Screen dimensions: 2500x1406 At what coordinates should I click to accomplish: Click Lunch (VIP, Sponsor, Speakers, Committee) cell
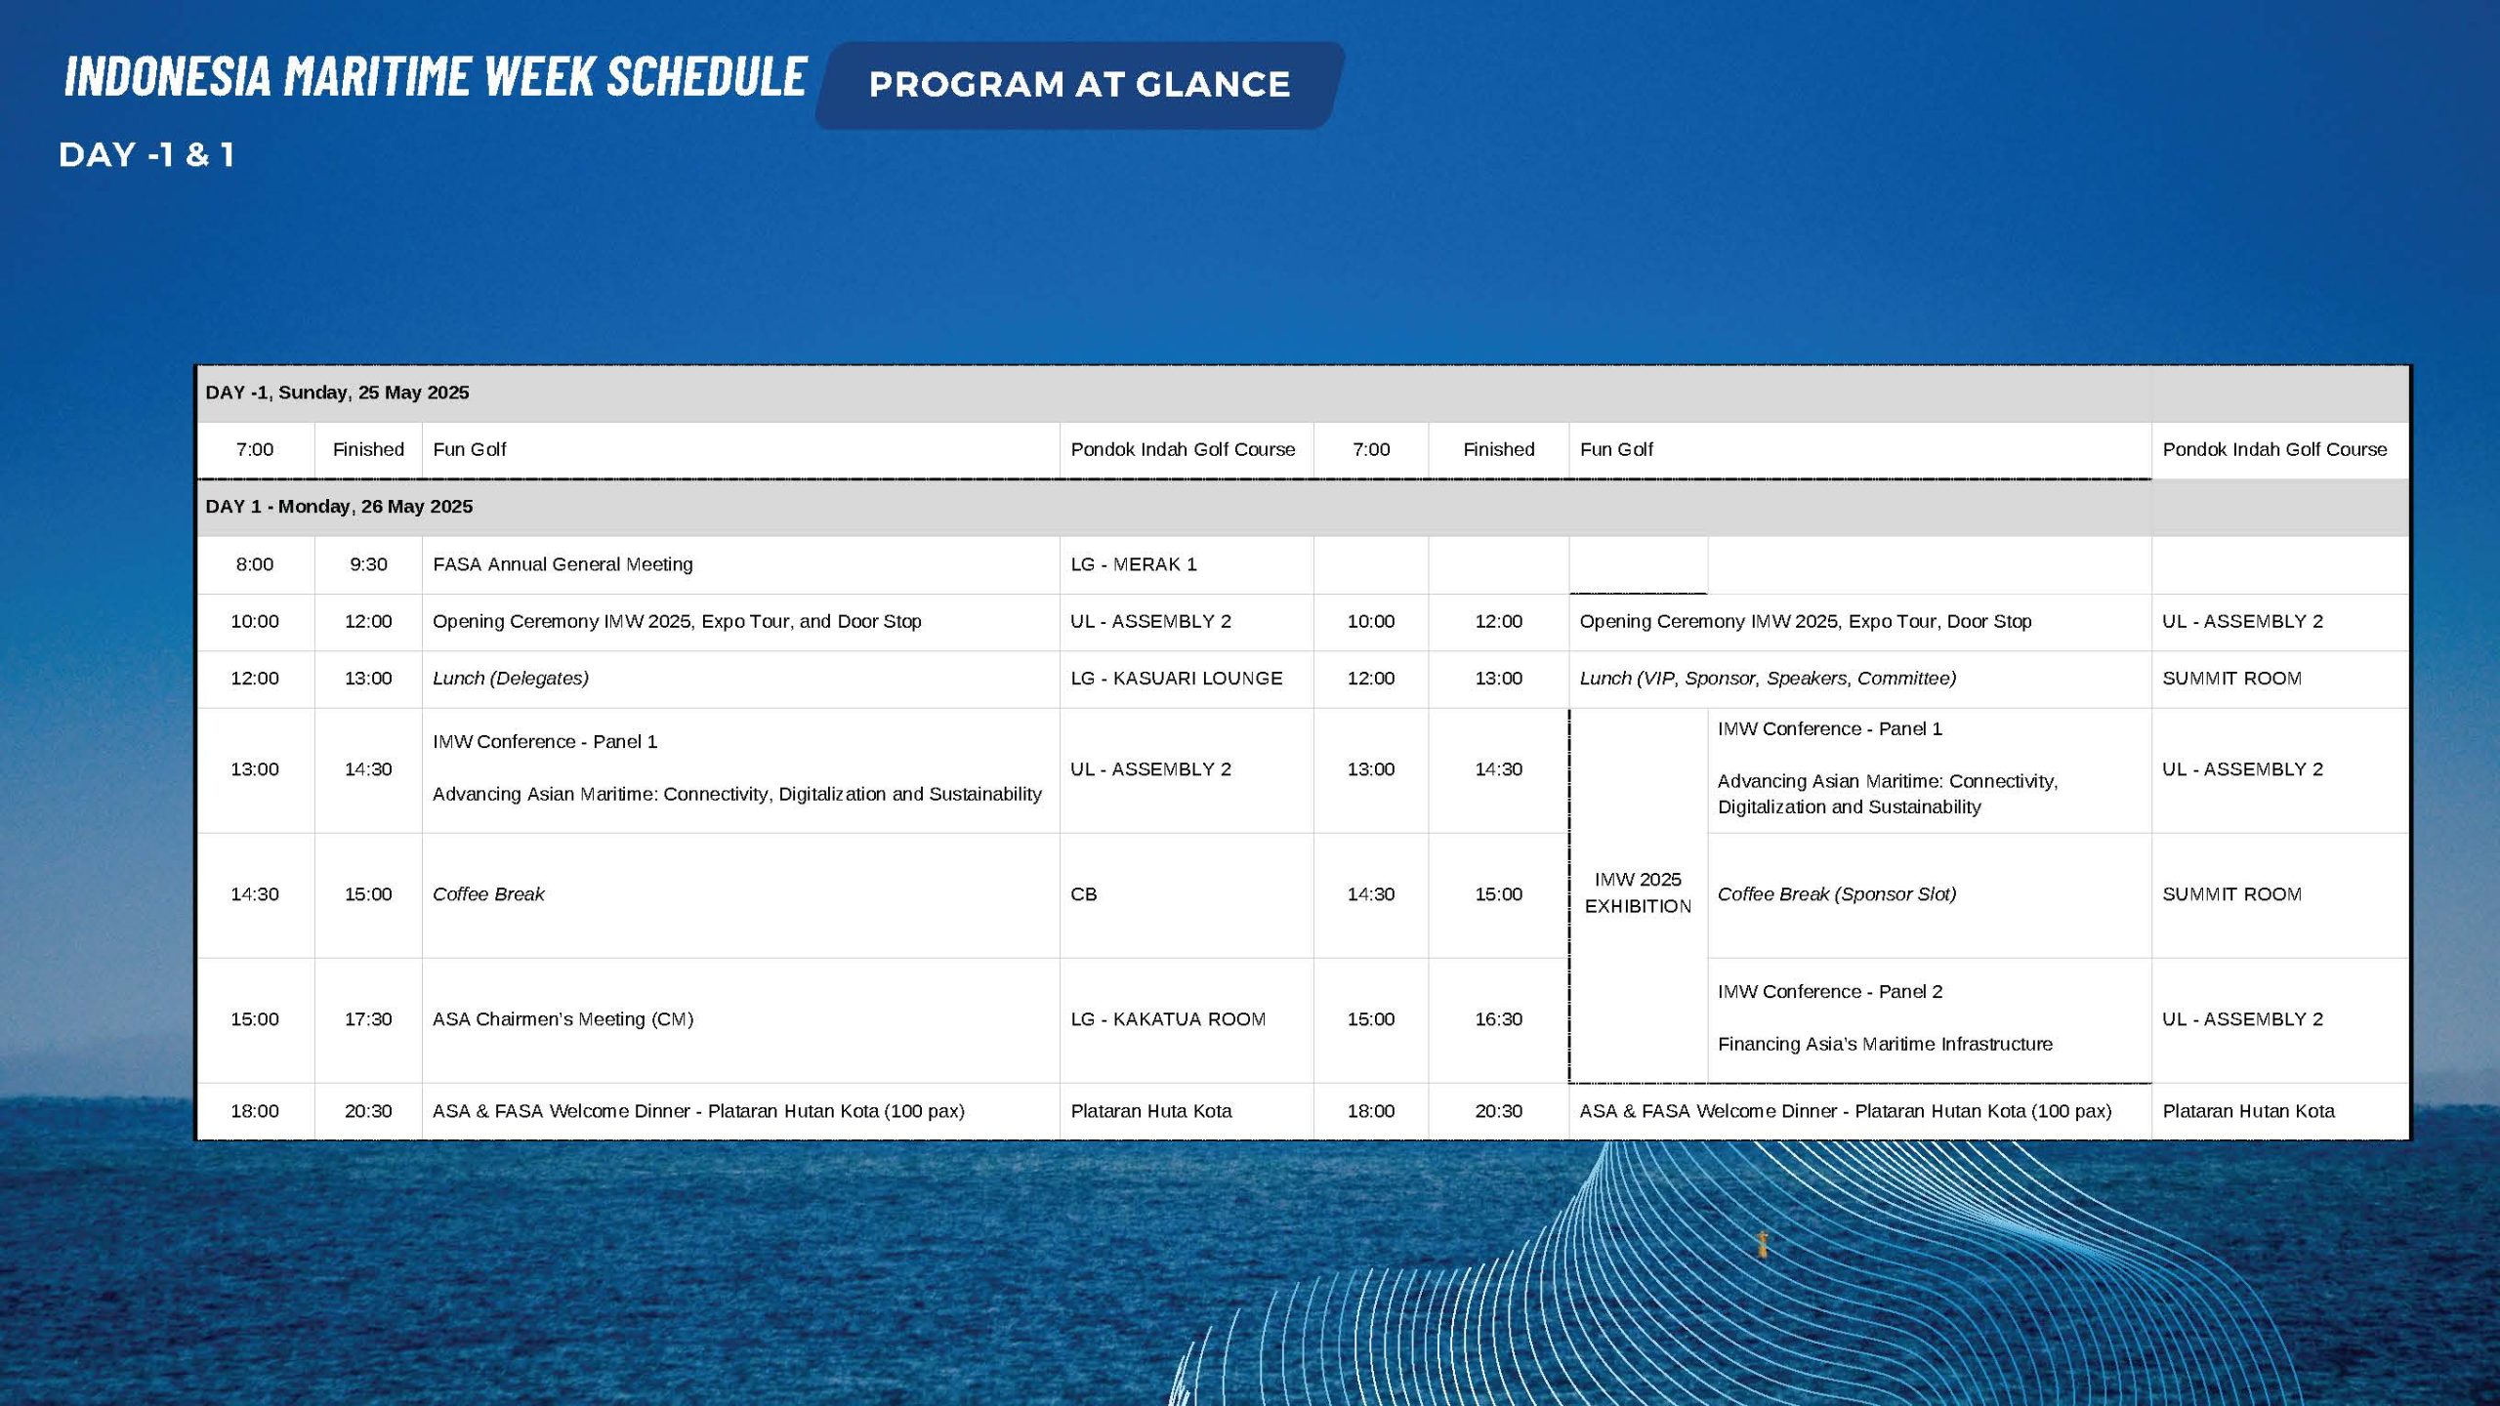(1859, 679)
